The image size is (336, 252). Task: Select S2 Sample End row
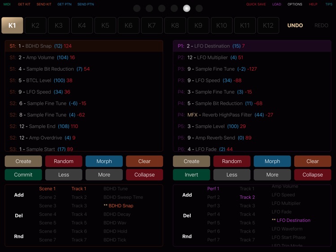pyautogui.click(x=84, y=126)
